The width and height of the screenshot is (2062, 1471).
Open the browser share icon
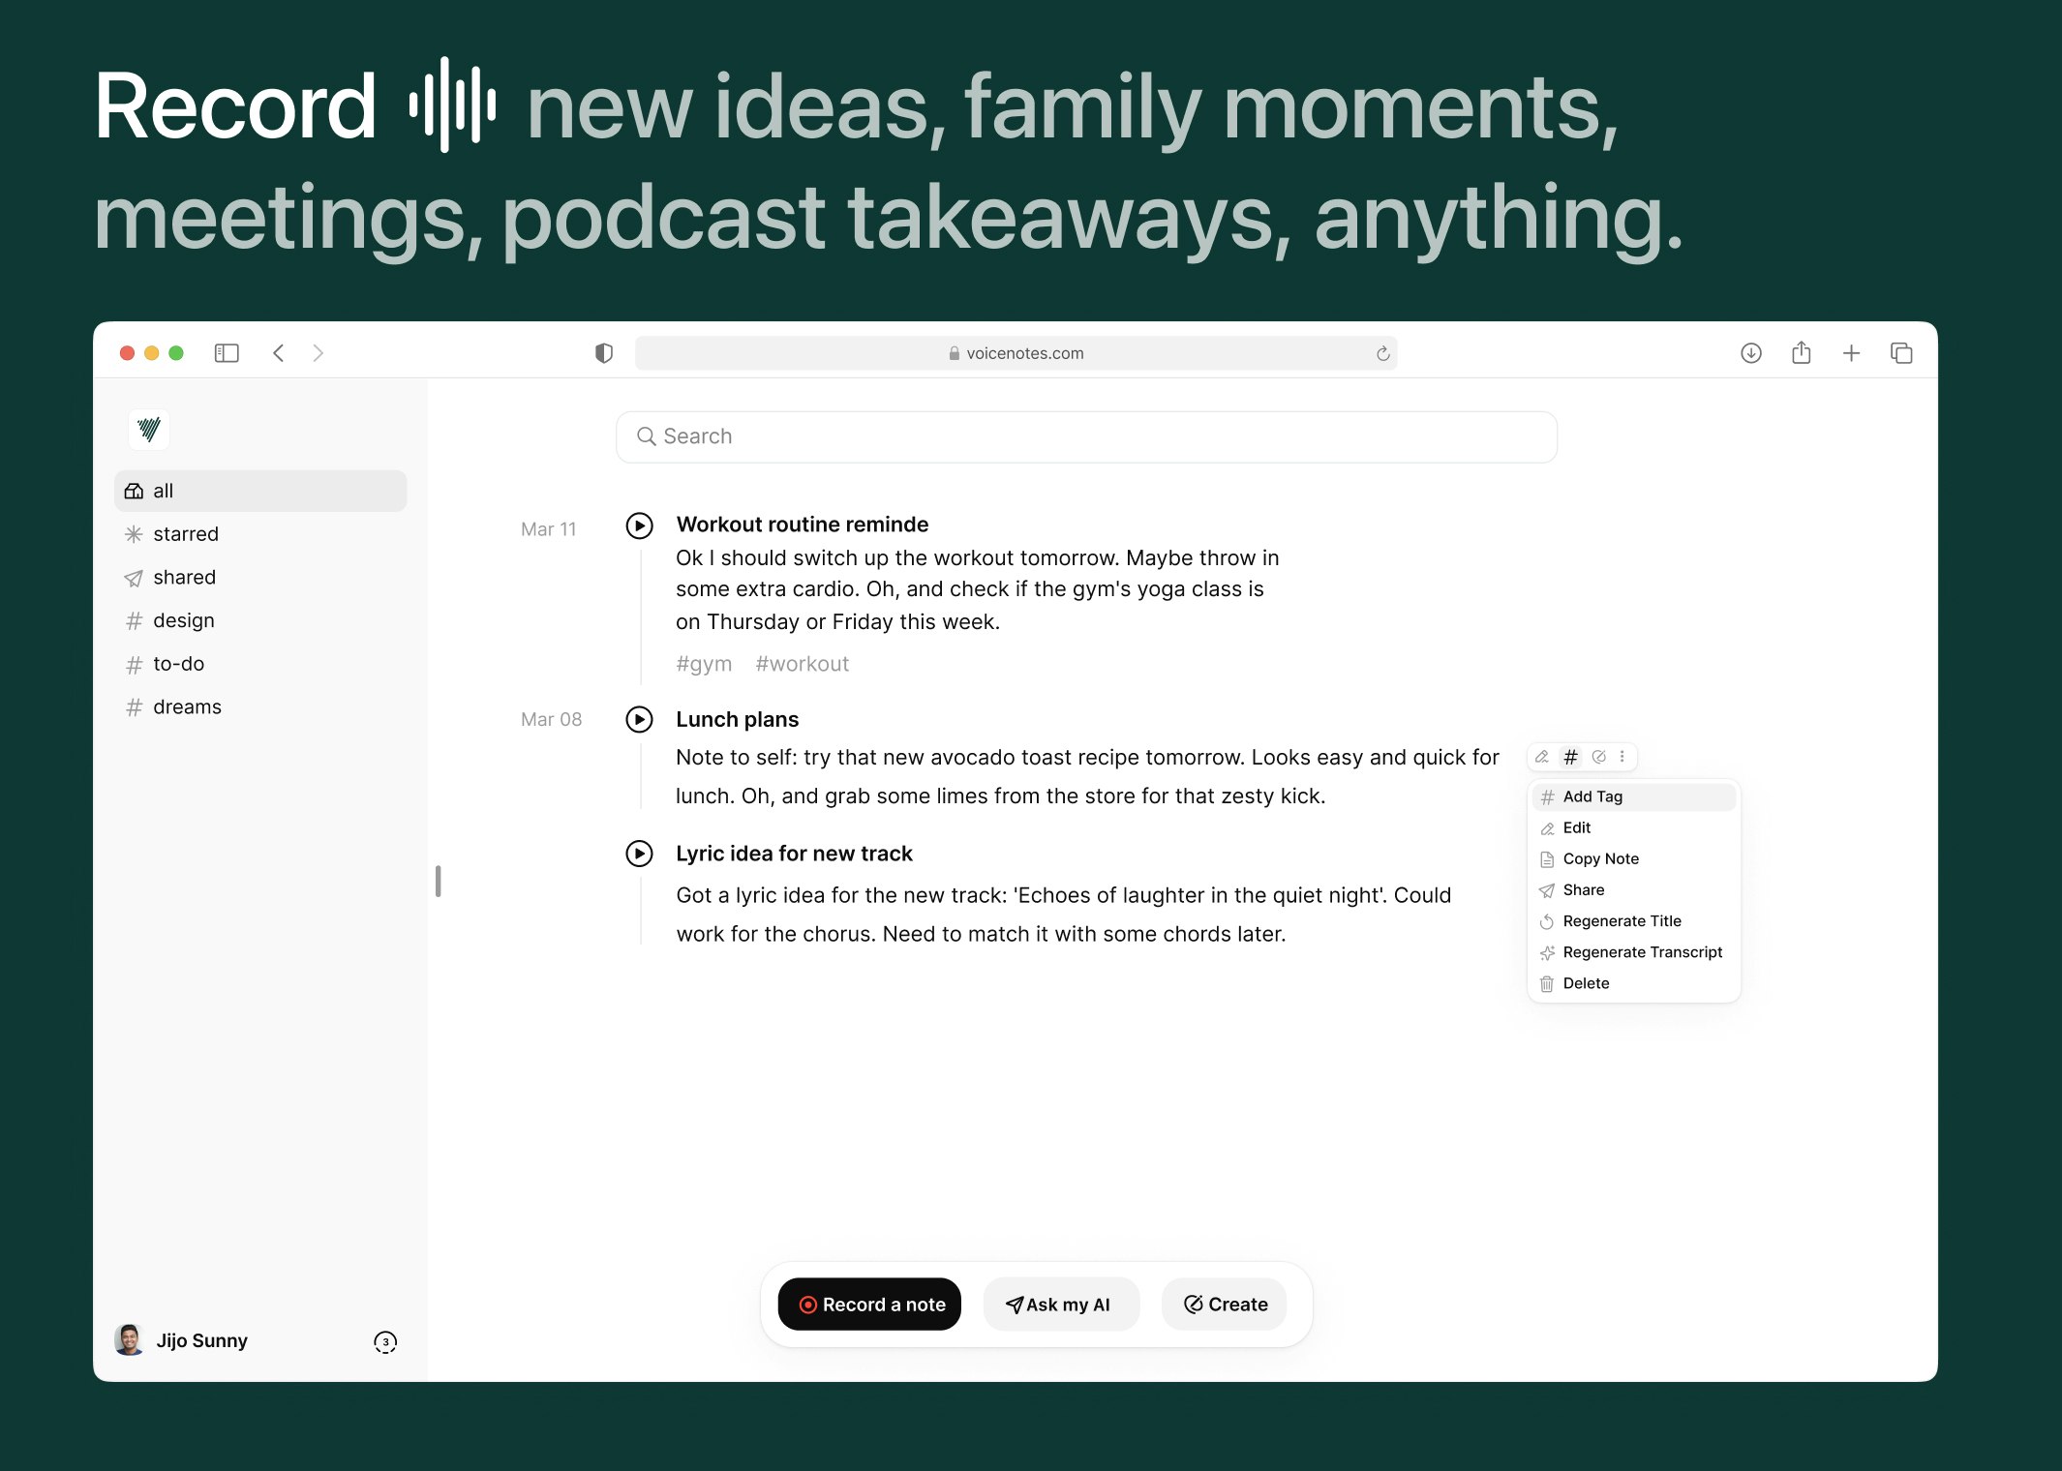coord(1801,353)
